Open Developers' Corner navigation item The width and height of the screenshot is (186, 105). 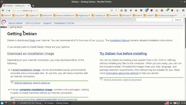(x=64, y=23)
